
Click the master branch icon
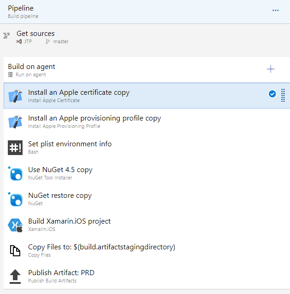tap(48, 41)
